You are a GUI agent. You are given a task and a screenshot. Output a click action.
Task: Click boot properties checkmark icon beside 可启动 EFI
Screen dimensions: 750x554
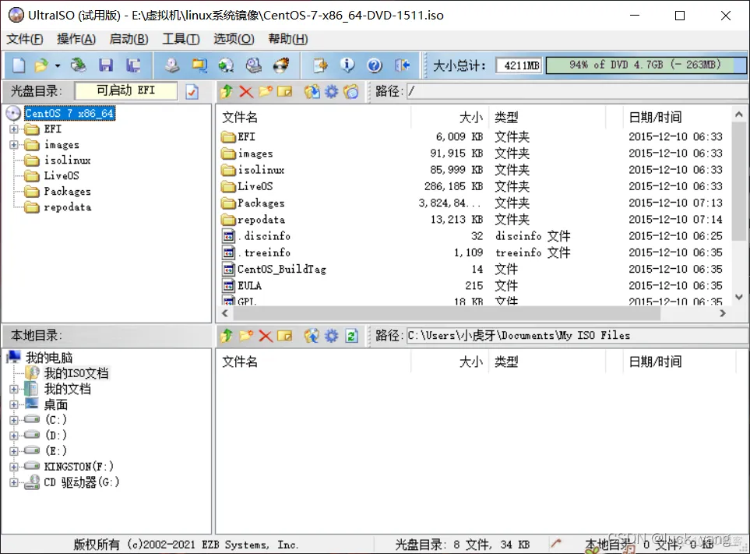click(192, 92)
